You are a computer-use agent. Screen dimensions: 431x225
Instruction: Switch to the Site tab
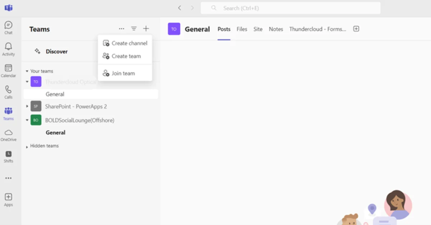click(x=258, y=29)
